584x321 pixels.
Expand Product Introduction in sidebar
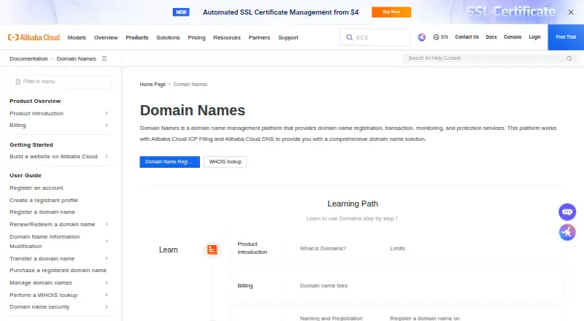click(x=107, y=113)
